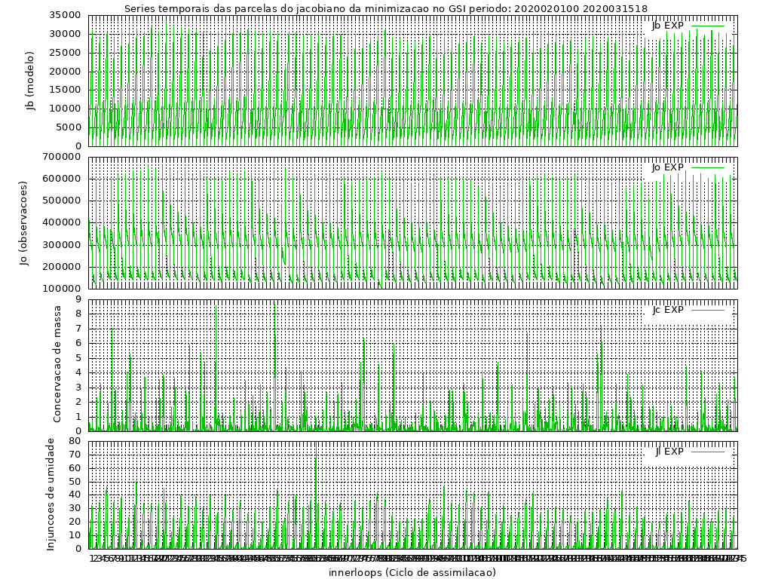Click the '30000' tick on the Jb axis
This screenshot has width=772, height=579.
(65, 34)
